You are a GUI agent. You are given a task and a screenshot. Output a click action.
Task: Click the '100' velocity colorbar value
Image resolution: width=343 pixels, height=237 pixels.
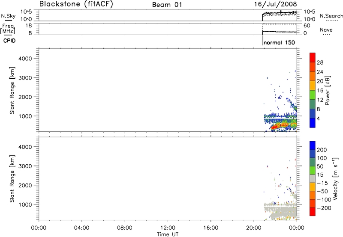322,158
